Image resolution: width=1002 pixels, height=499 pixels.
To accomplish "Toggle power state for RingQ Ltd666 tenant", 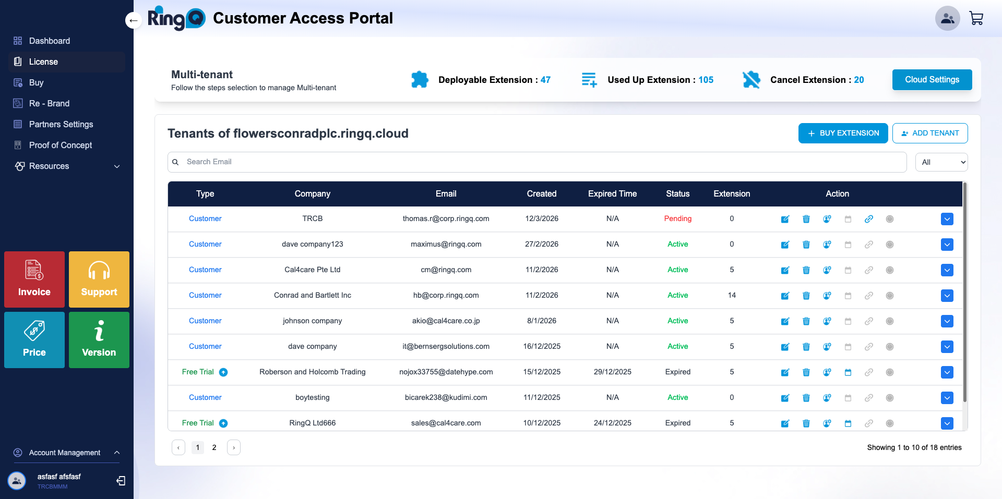I will (x=890, y=423).
